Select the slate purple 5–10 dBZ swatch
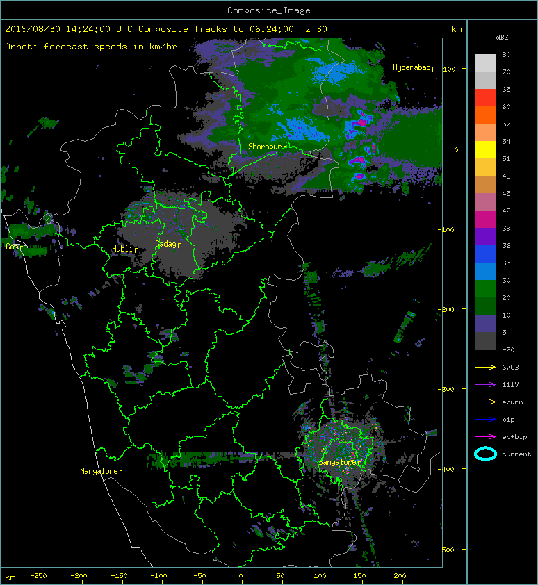This screenshot has width=538, height=585. 485,324
